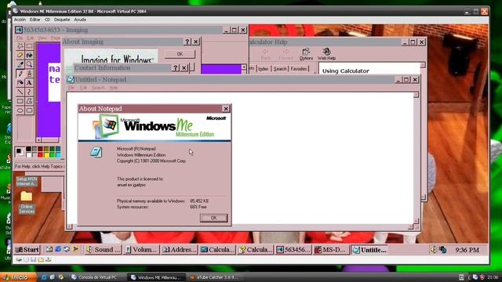
Task: Select the pencil tool in Imaging
Action: 20,74
